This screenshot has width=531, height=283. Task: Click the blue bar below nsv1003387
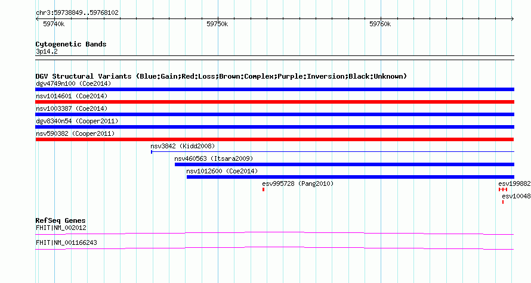pyautogui.click(x=274, y=114)
